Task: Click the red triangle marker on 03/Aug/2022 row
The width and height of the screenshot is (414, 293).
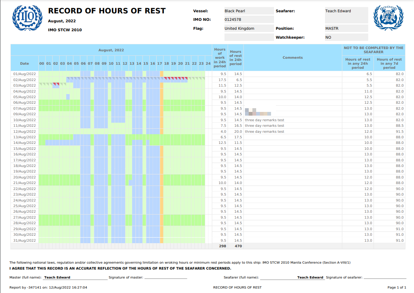Action: click(x=56, y=84)
